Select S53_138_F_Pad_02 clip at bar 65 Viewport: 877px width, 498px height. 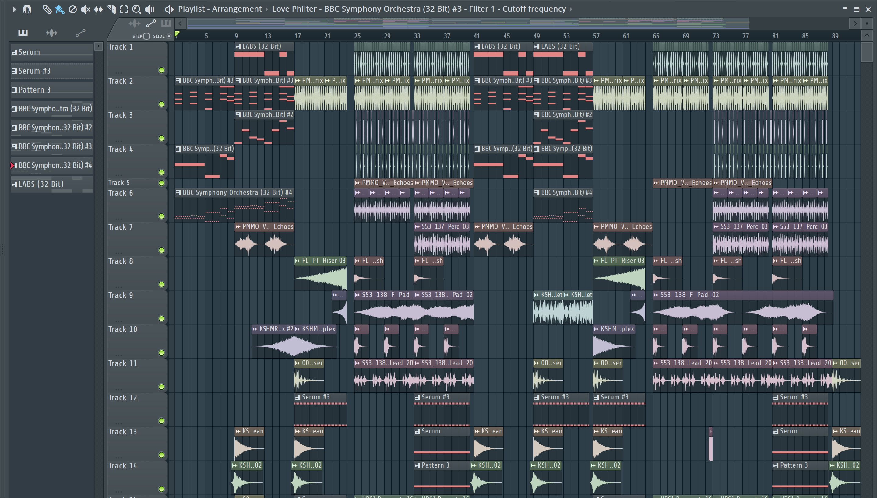click(743, 307)
